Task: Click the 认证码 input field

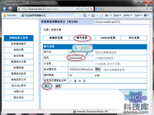Action: tap(81, 64)
